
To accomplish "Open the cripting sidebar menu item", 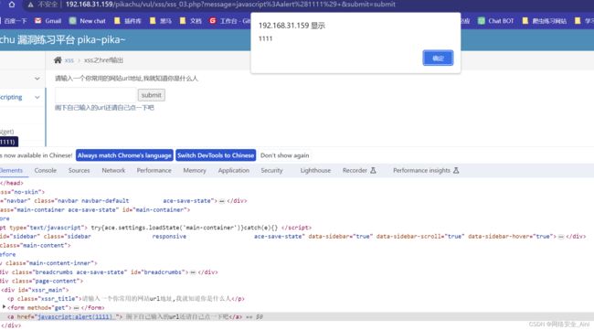I will (11, 98).
